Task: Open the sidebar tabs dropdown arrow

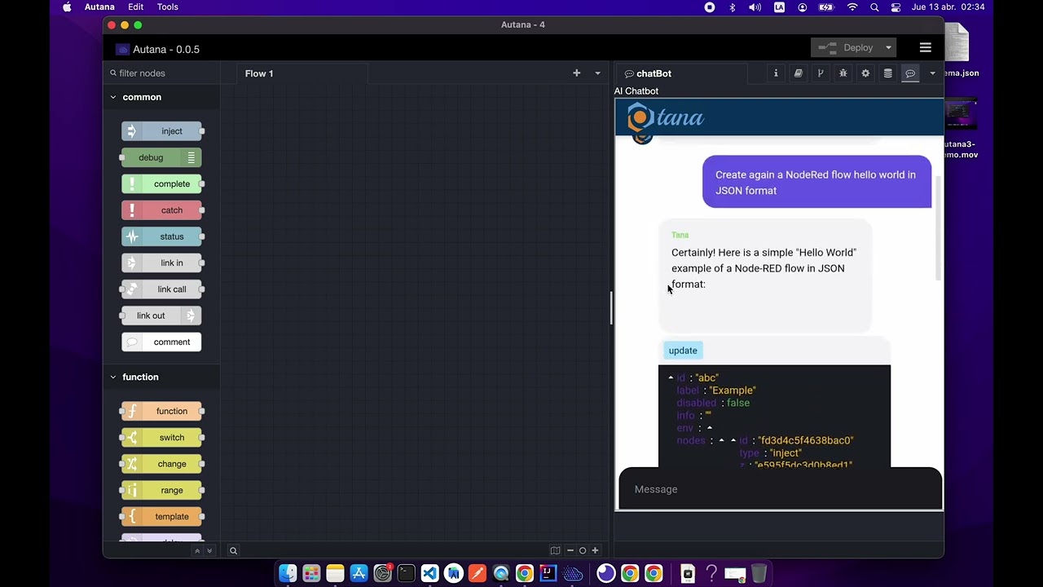Action: click(x=933, y=73)
